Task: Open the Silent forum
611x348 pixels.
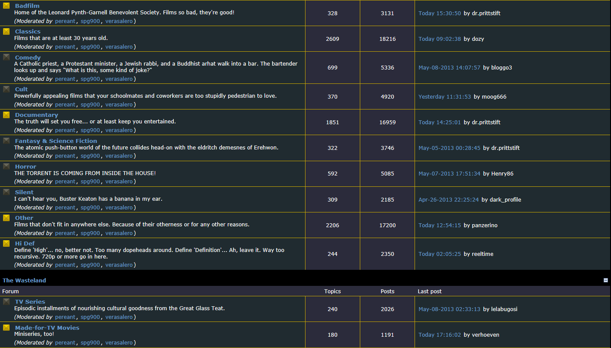Action: pos(24,192)
